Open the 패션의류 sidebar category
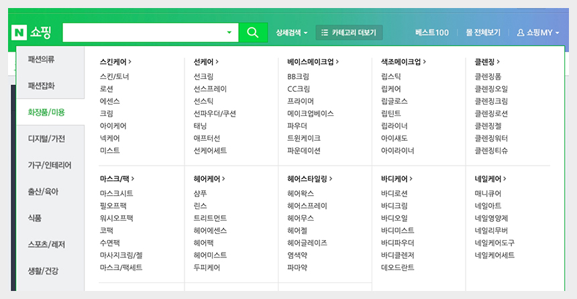The width and height of the screenshot is (577, 299). [42, 60]
